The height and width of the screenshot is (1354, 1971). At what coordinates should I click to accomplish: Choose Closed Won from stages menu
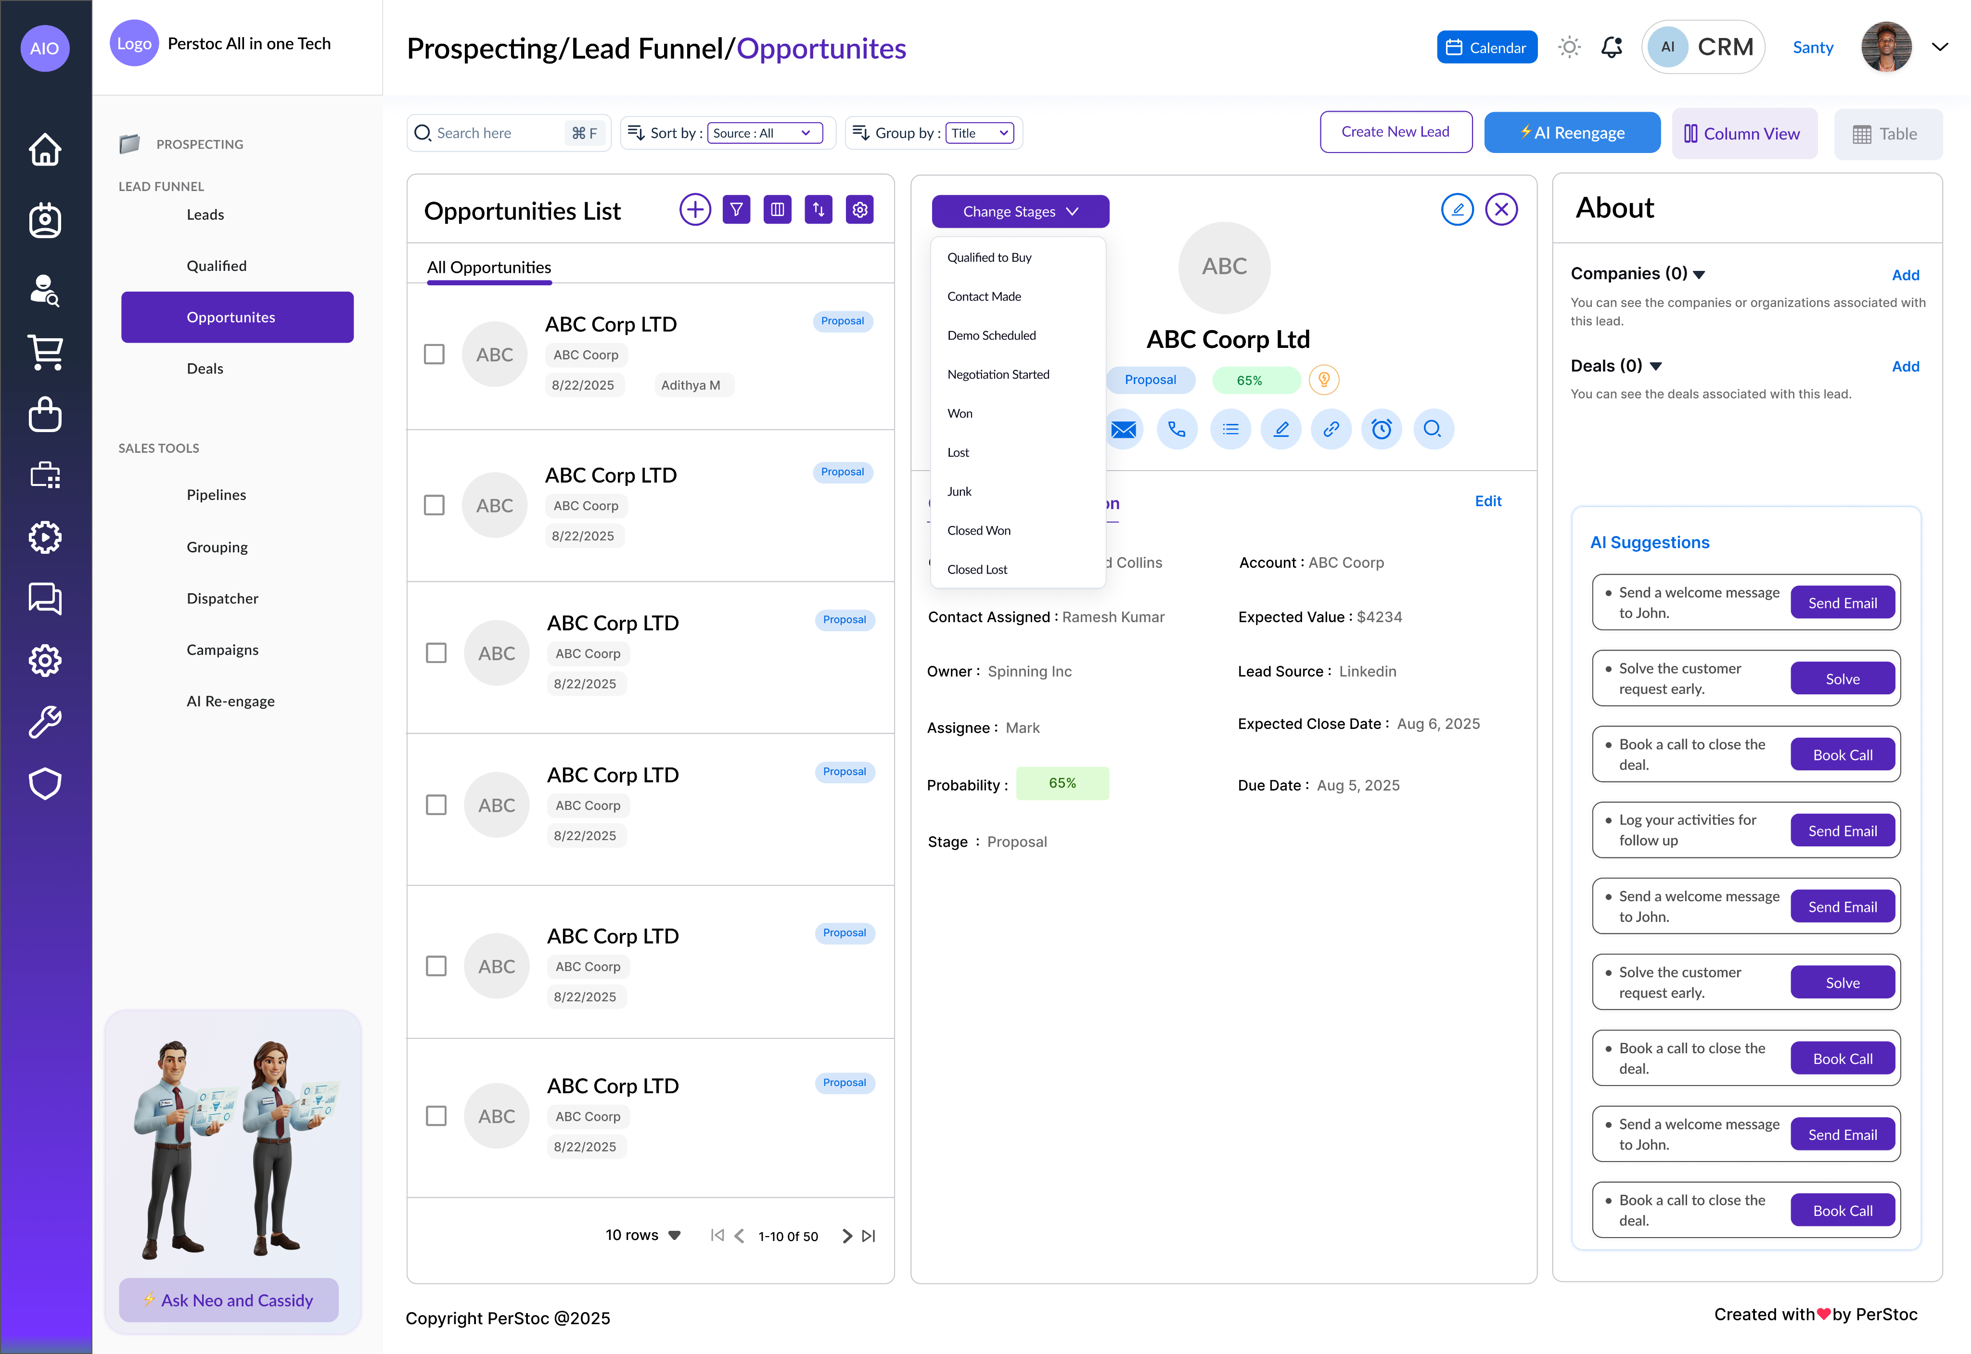click(x=978, y=530)
